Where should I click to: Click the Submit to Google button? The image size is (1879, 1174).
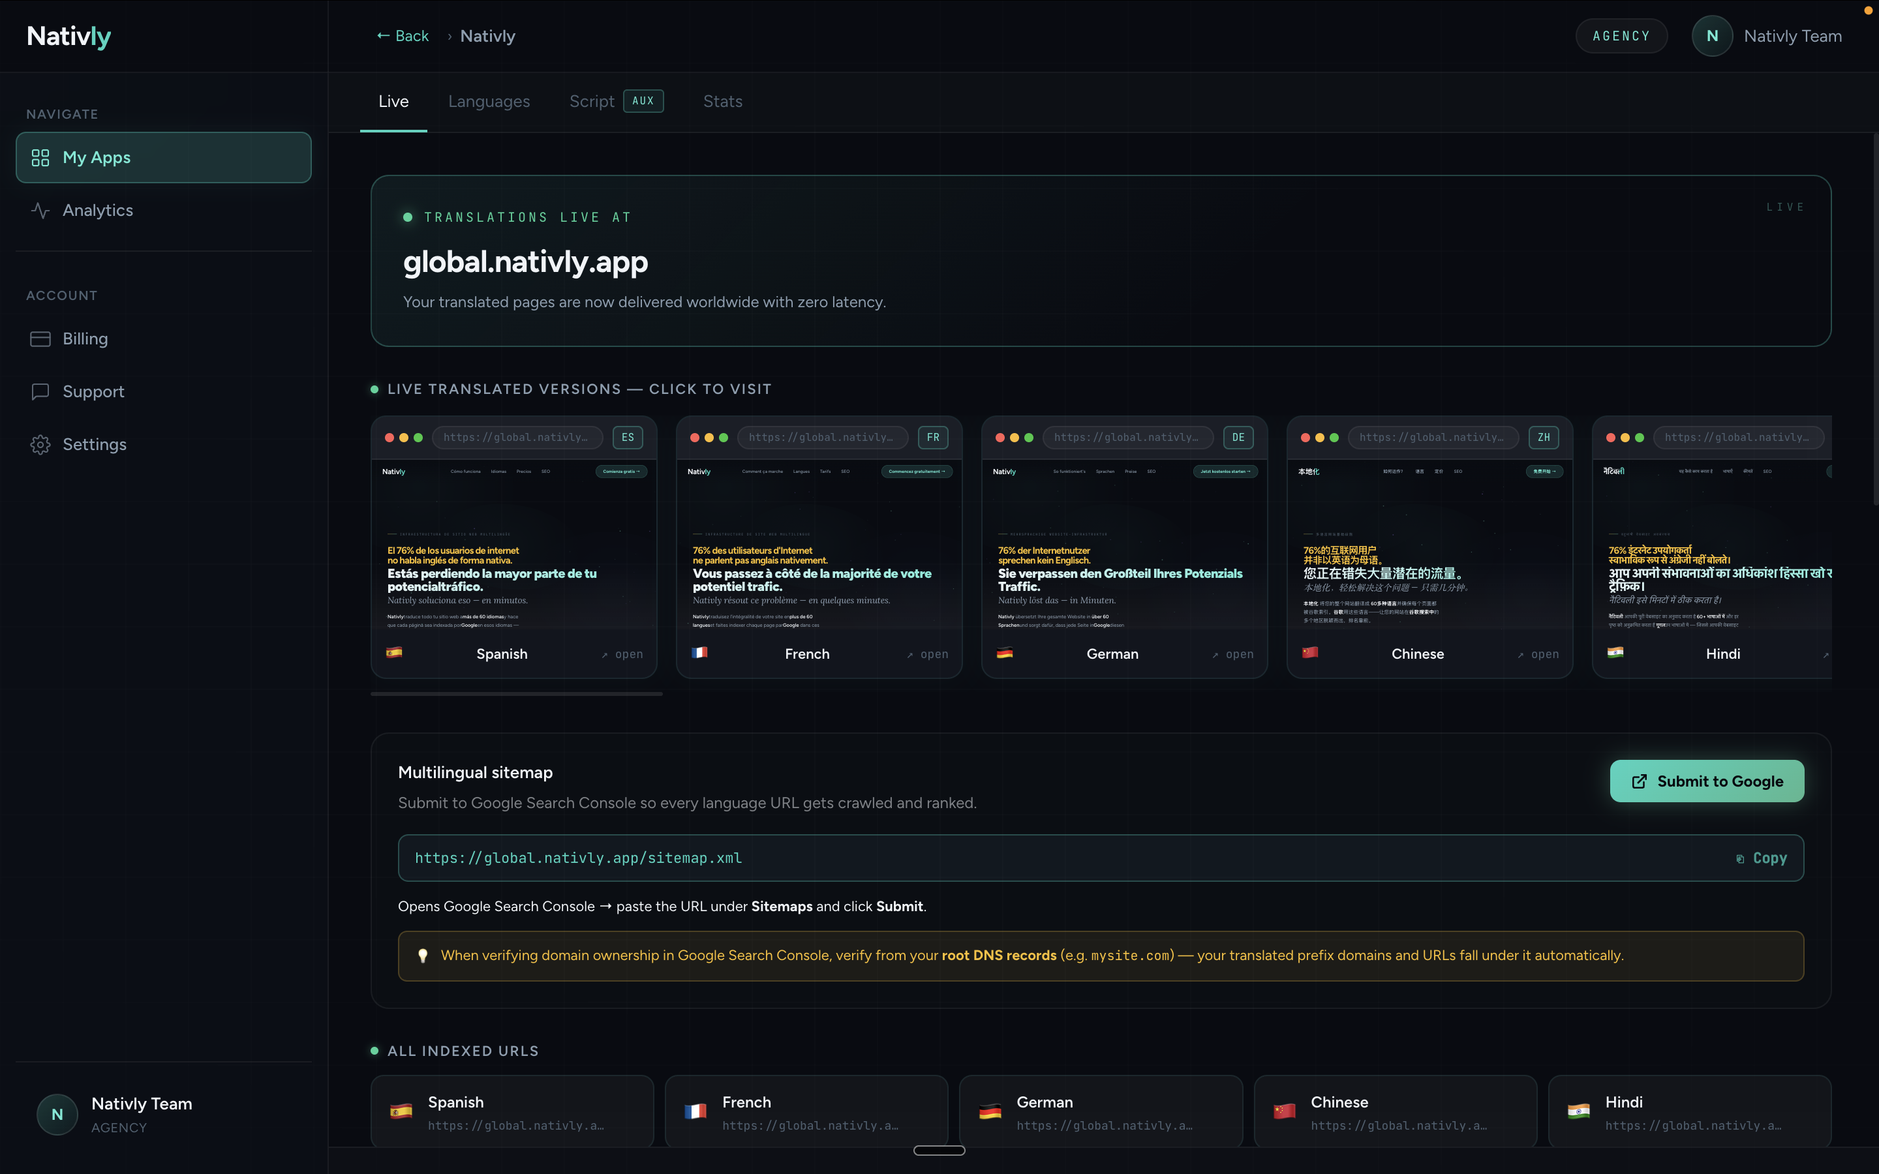[1706, 781]
